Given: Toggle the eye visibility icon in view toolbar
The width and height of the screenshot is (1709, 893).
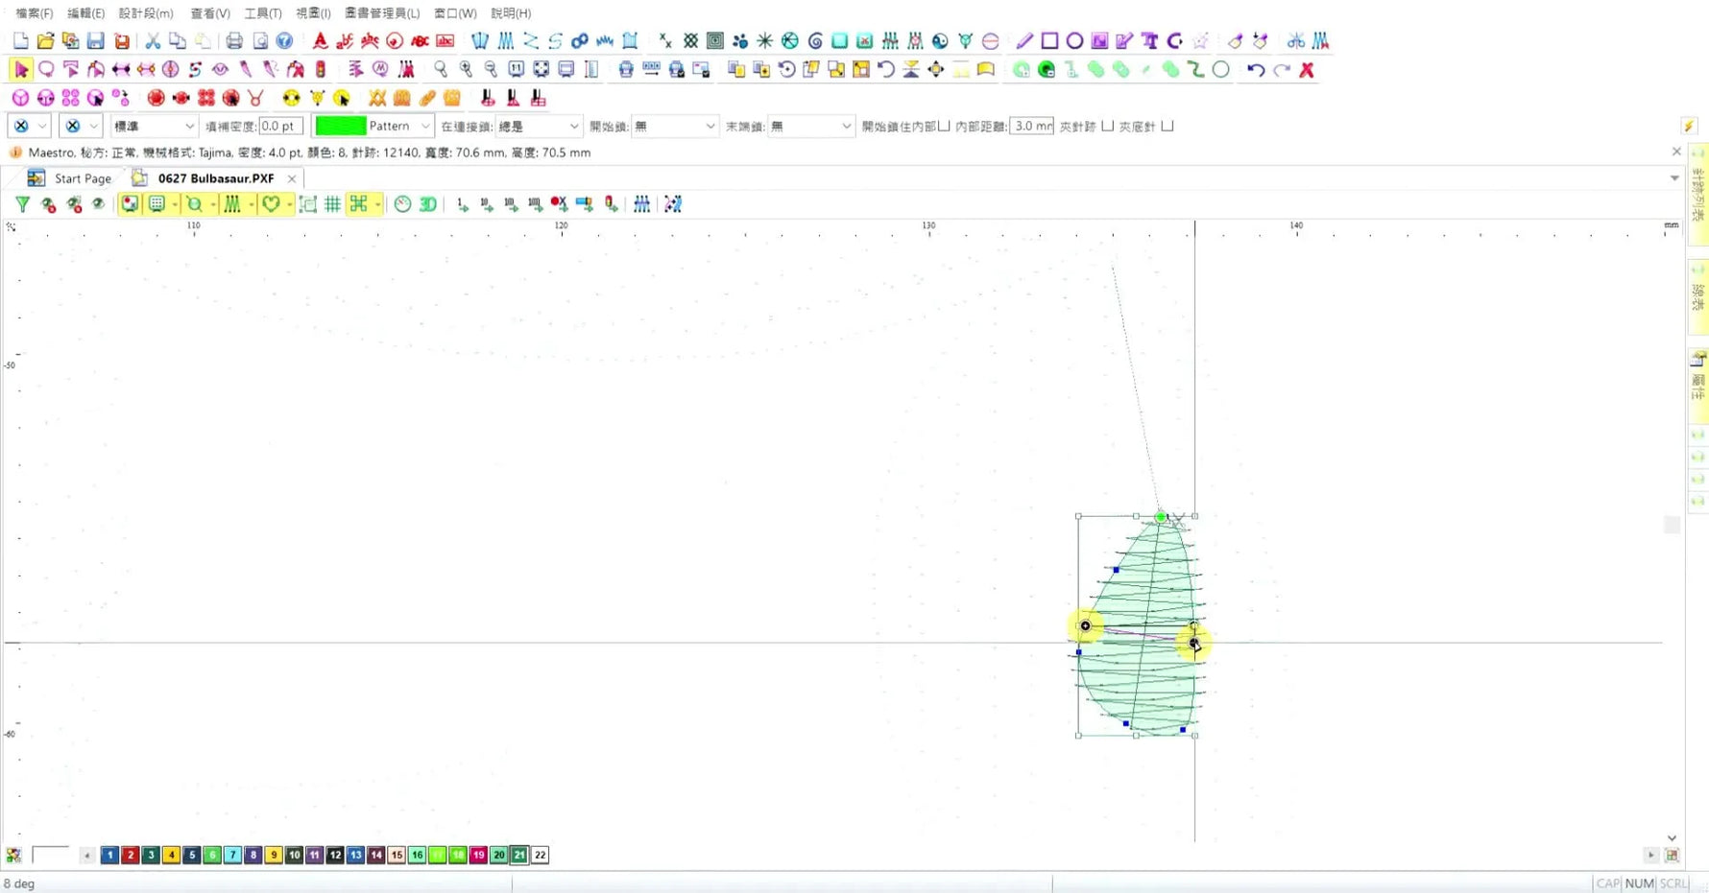Looking at the screenshot, I should [x=98, y=204].
